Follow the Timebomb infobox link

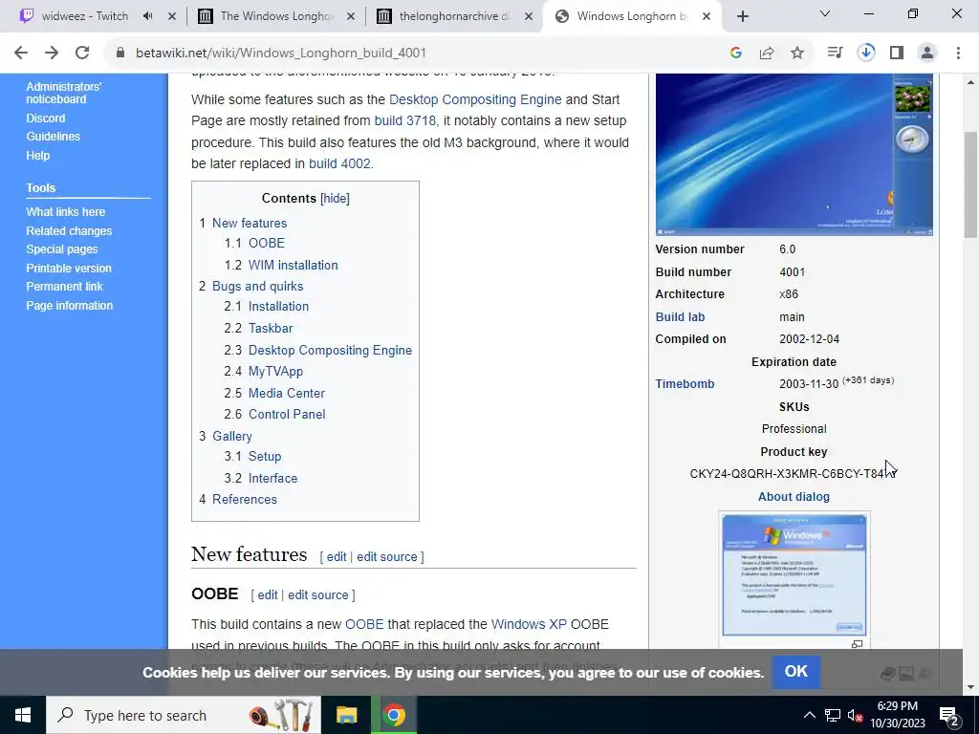pyautogui.click(x=685, y=384)
